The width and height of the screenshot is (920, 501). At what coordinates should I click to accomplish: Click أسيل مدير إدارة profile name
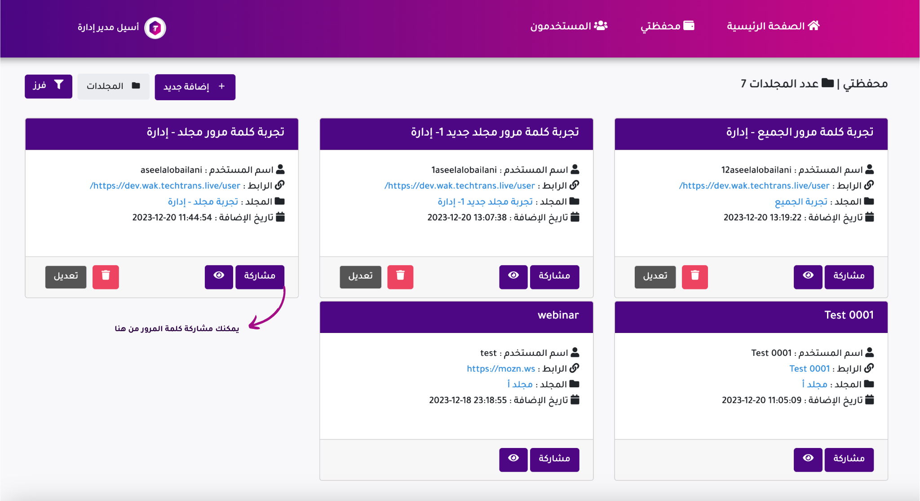(108, 28)
